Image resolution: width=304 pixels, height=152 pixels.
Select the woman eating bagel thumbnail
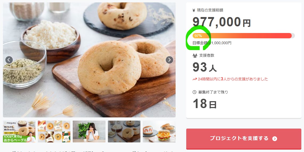[89, 132]
